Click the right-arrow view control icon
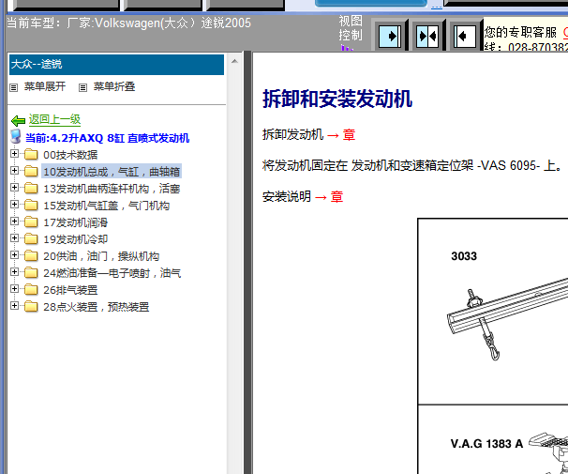 click(x=390, y=36)
